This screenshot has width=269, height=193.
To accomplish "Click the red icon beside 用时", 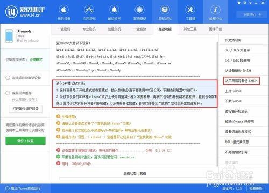I will (58, 164).
